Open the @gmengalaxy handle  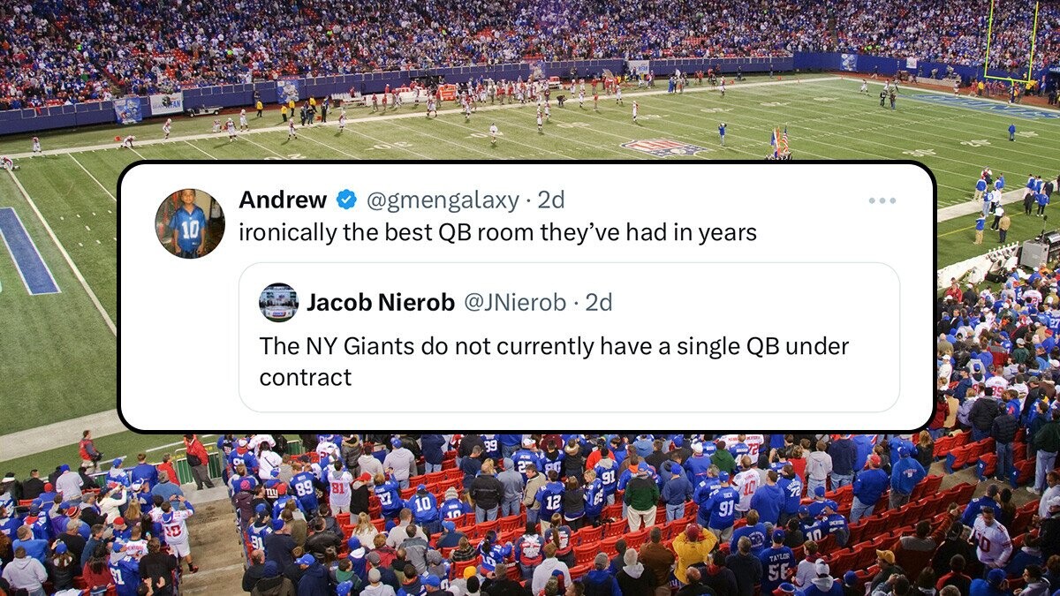point(443,200)
